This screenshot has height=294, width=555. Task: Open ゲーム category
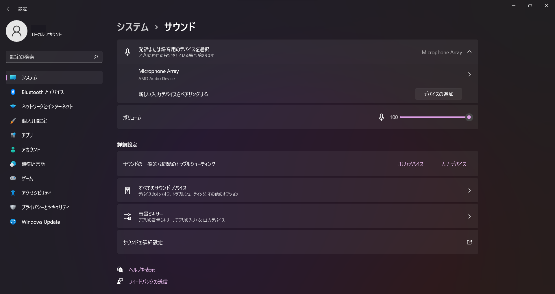pyautogui.click(x=54, y=178)
